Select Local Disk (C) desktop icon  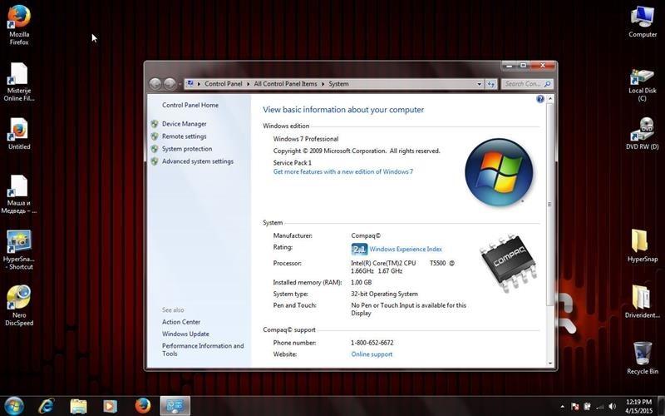(x=642, y=85)
